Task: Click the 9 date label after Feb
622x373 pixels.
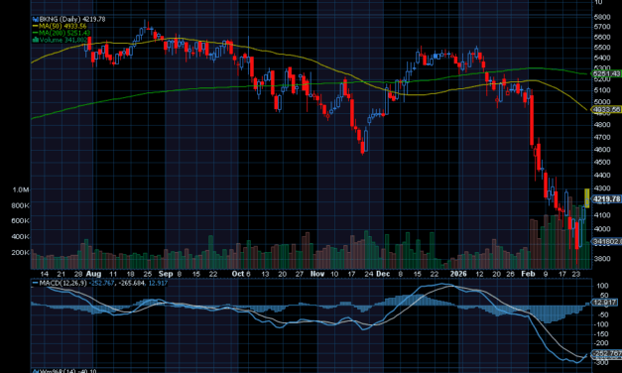Action: point(546,274)
